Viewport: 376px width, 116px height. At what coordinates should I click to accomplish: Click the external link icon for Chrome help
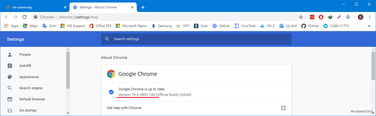point(283,108)
